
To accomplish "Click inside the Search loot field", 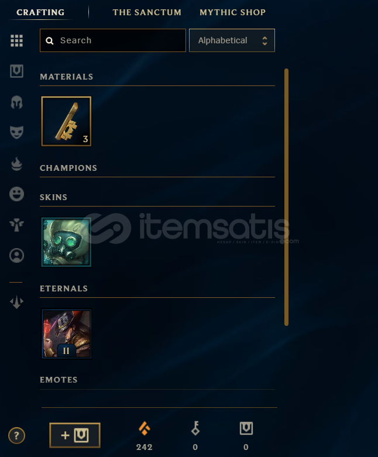I will click(113, 40).
